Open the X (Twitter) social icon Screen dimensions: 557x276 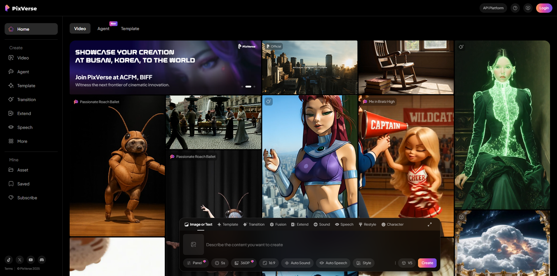coord(20,260)
